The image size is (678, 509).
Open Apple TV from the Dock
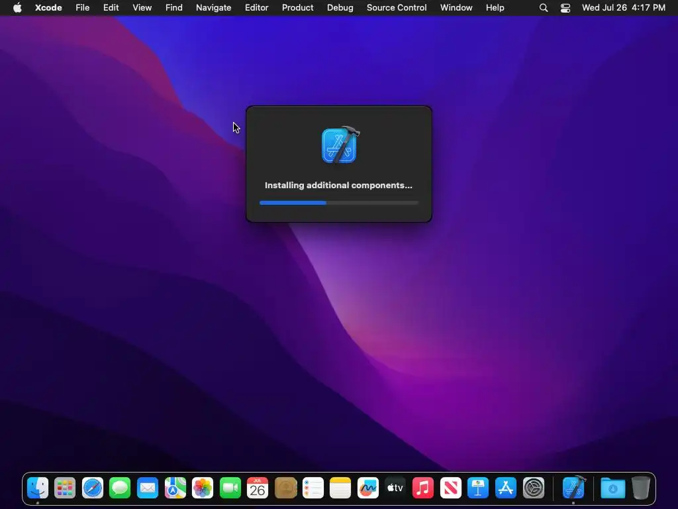coord(395,488)
